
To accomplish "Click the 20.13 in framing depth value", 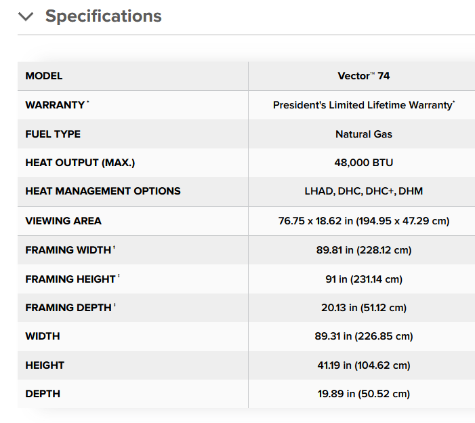I will (363, 308).
